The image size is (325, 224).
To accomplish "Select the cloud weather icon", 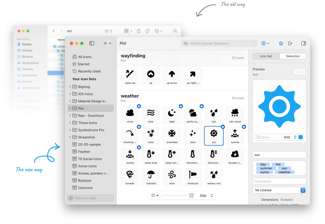I will pos(130,115).
